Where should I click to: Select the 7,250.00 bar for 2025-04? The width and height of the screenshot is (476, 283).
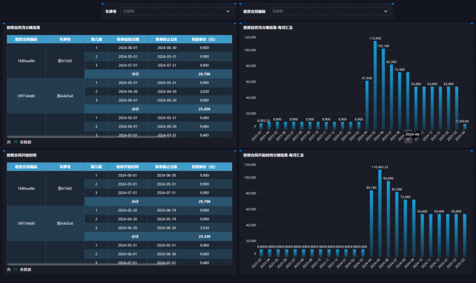click(464, 126)
